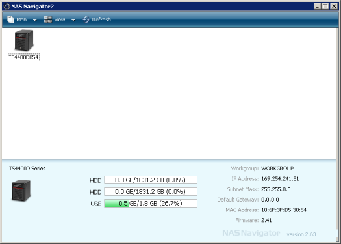The height and width of the screenshot is (244, 341).
Task: Click the USB usage bar at 26.7%
Action: [151, 204]
